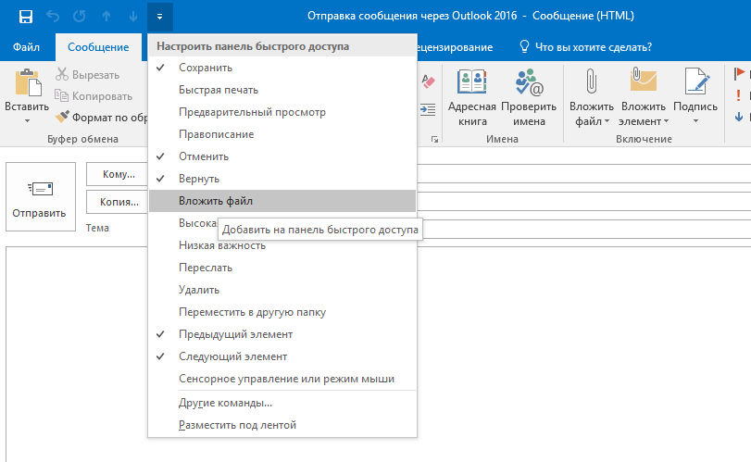Click the Копия recipients button
751x462 pixels.
(x=119, y=201)
